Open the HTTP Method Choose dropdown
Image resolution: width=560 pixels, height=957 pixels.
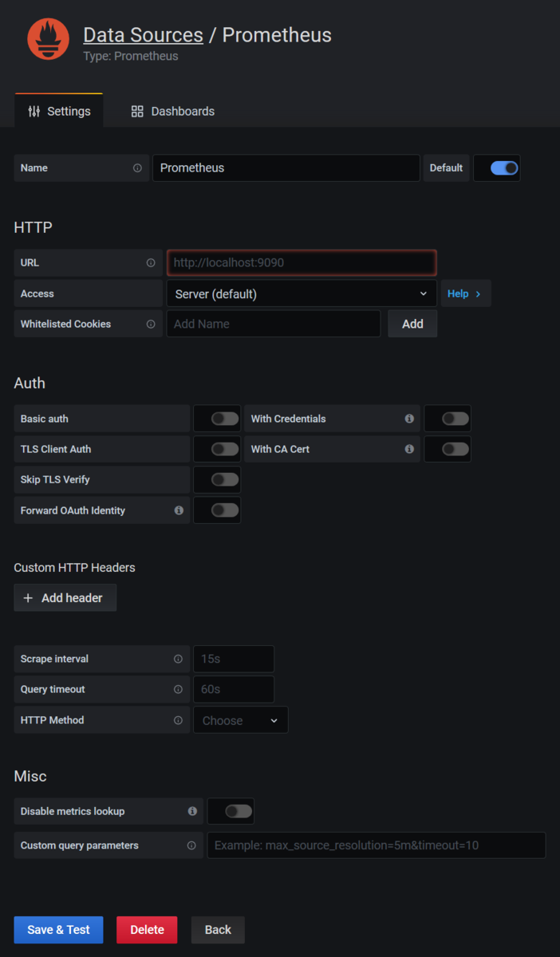(241, 720)
